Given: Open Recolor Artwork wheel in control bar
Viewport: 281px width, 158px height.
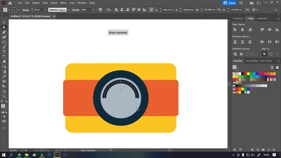Looking at the screenshot, I should tap(100, 10).
